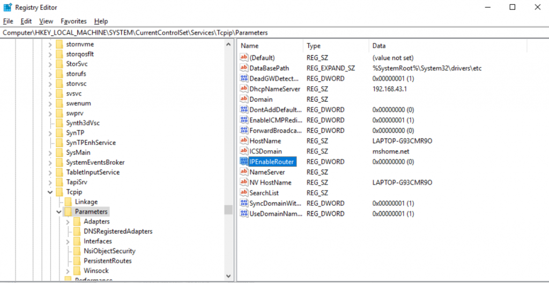Click the mshome.net data value
Screen dimensions: 549x283
tap(391, 151)
